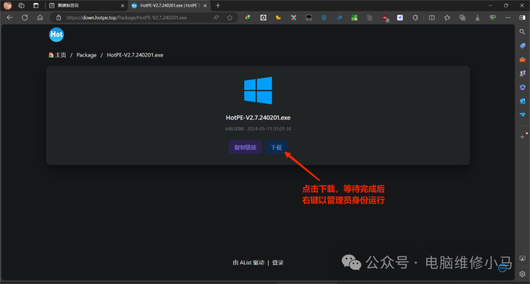Screen dimensions: 530x284
Task: Add this page to favorites star
Action: pos(230,18)
